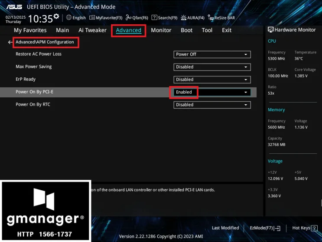Image resolution: width=322 pixels, height=242 pixels.
Task: Switch to the Main tab
Action: coord(62,30)
